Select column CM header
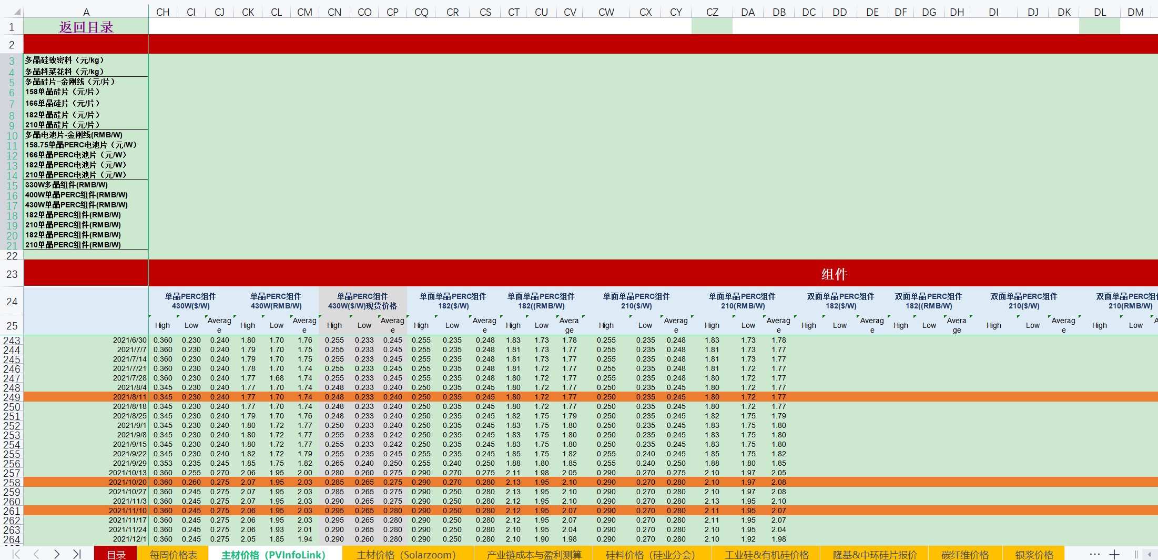The image size is (1158, 560). click(x=304, y=12)
